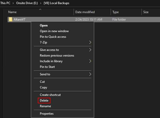Screen dimensions: 160x118
Task: Navigate to Onsite Drive (E:) breadcrumb
Action: tap(27, 3)
